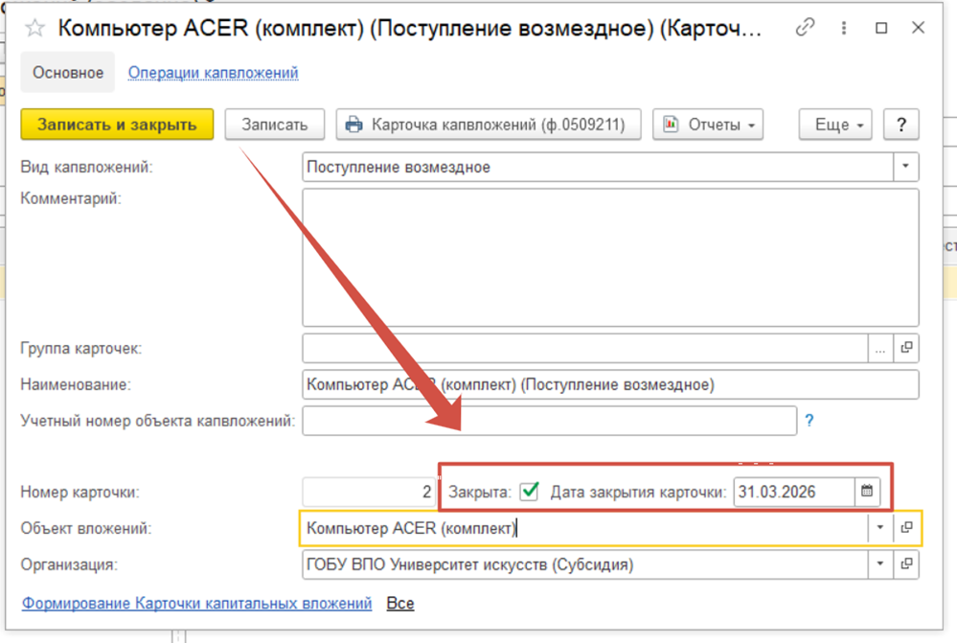Click the Учетный номер объекта капвложений field

549,421
